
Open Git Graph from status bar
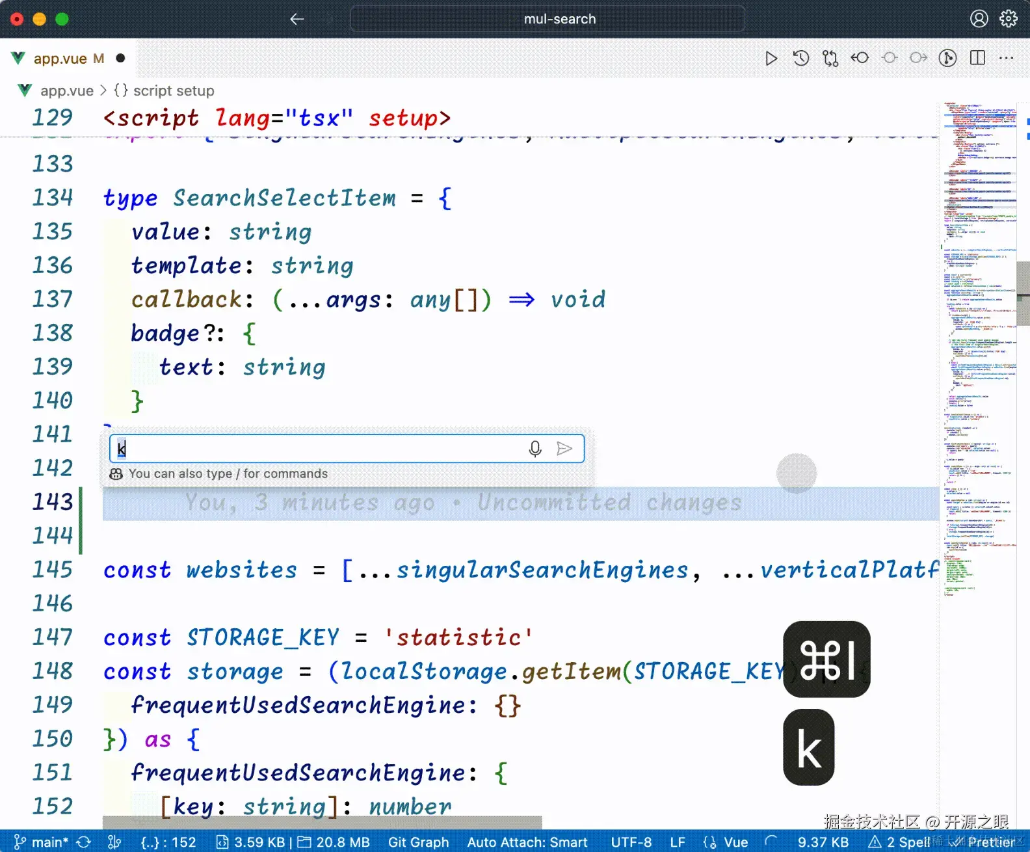[419, 842]
